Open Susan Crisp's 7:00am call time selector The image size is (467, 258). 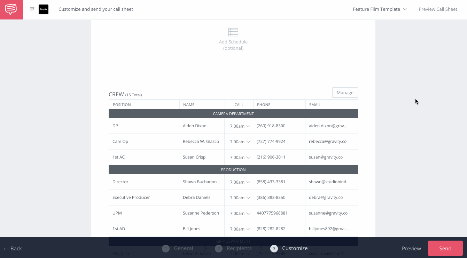(239, 157)
